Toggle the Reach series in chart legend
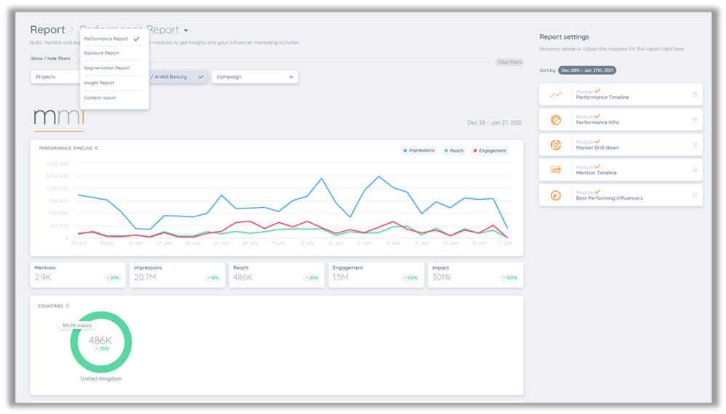The image size is (726, 414). 453,150
